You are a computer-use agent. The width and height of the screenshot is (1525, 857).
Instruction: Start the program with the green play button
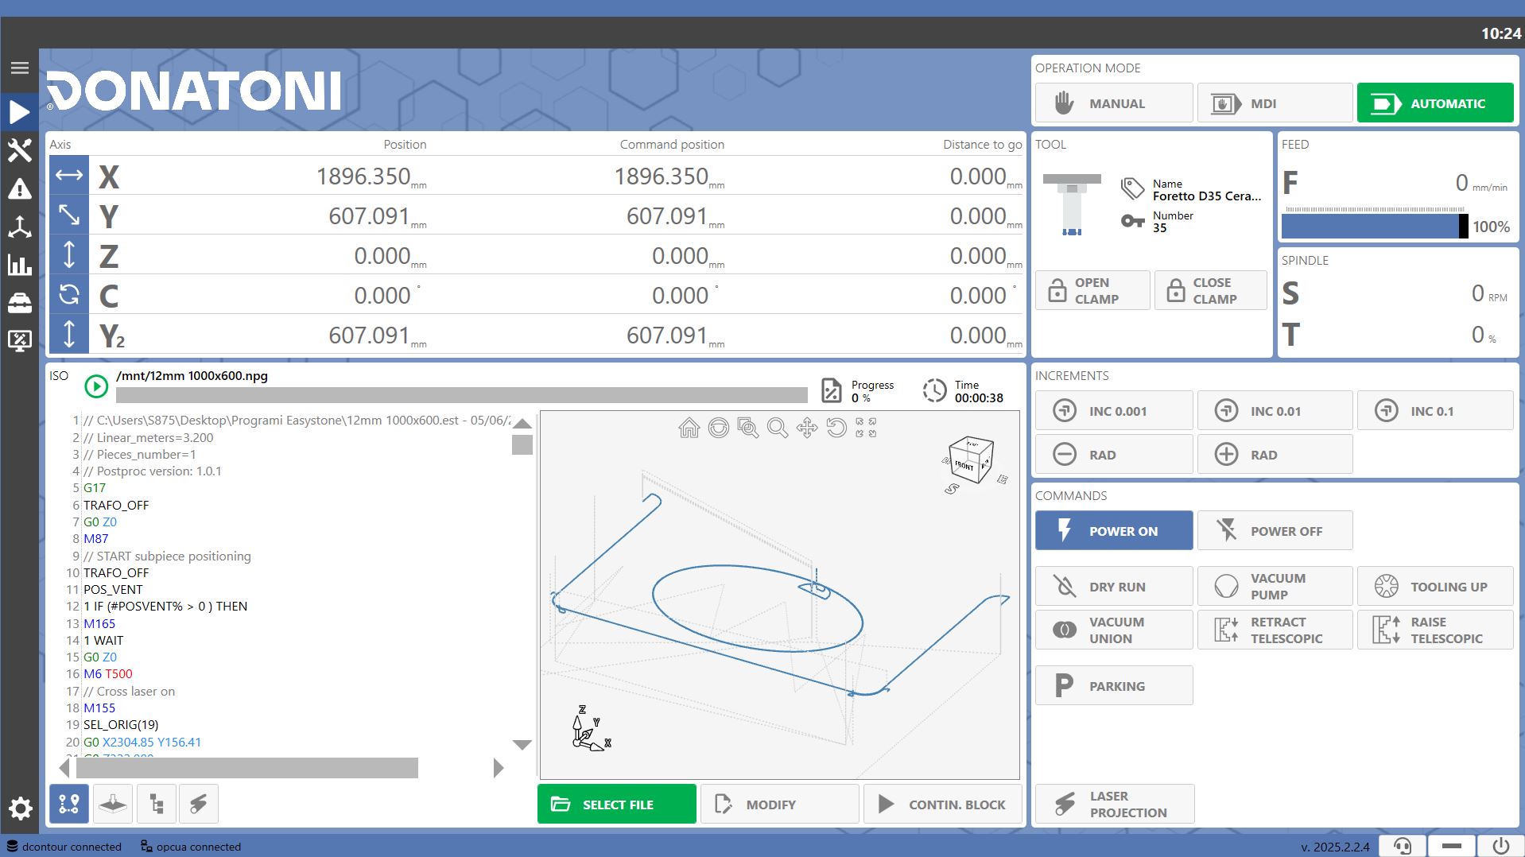[x=96, y=387]
